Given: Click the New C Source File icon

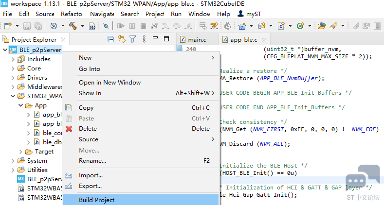Looking at the screenshot, I should (281, 26).
